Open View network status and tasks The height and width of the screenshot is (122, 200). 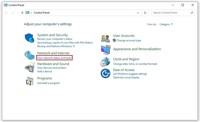coord(54,58)
